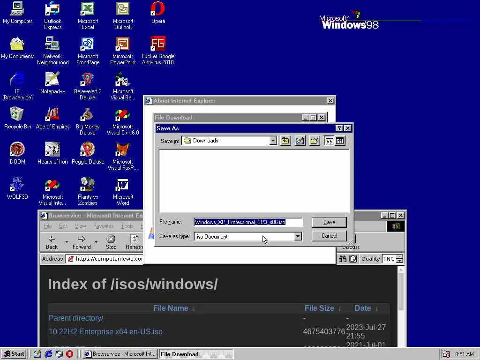480x360 pixels.
Task: Click Up One Level in Save As
Action: click(285, 141)
